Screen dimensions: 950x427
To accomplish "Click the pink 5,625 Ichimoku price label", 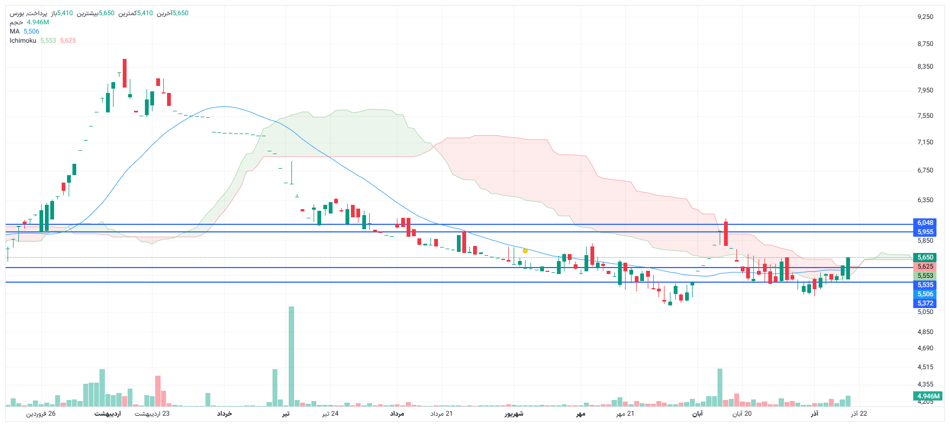I will click(925, 266).
